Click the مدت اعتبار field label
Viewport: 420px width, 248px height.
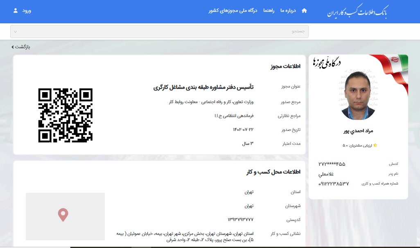[x=291, y=144]
